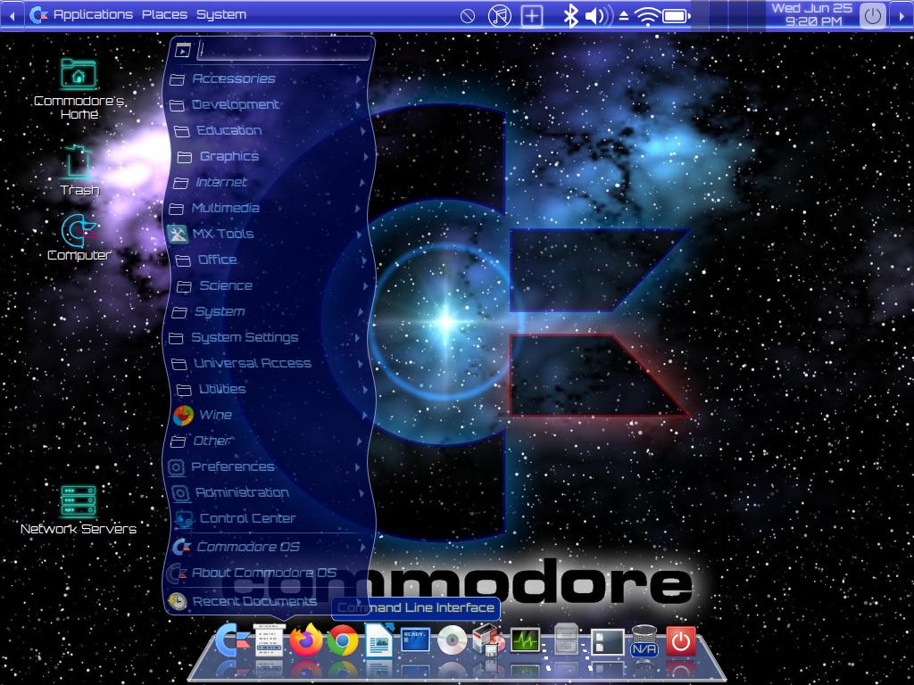The width and height of the screenshot is (914, 685).
Task: Open the Administration menu entry
Action: (x=268, y=492)
